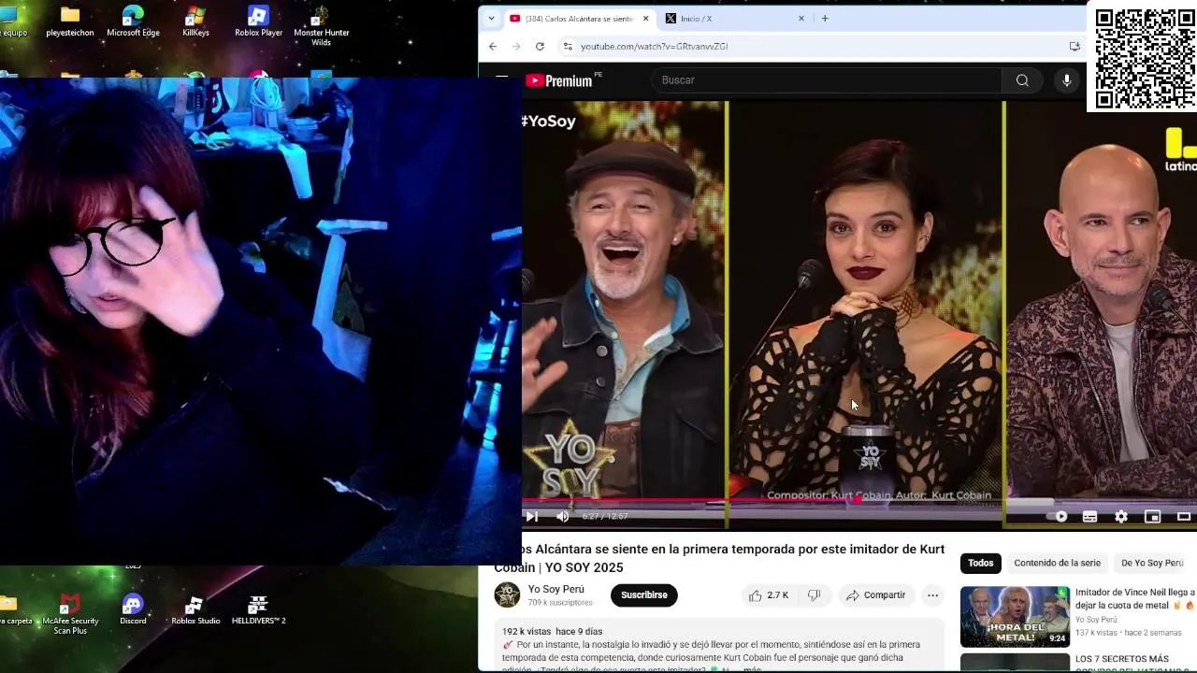Click the video time 6:27 / 12:57
This screenshot has height=673, width=1197.
pyautogui.click(x=605, y=516)
